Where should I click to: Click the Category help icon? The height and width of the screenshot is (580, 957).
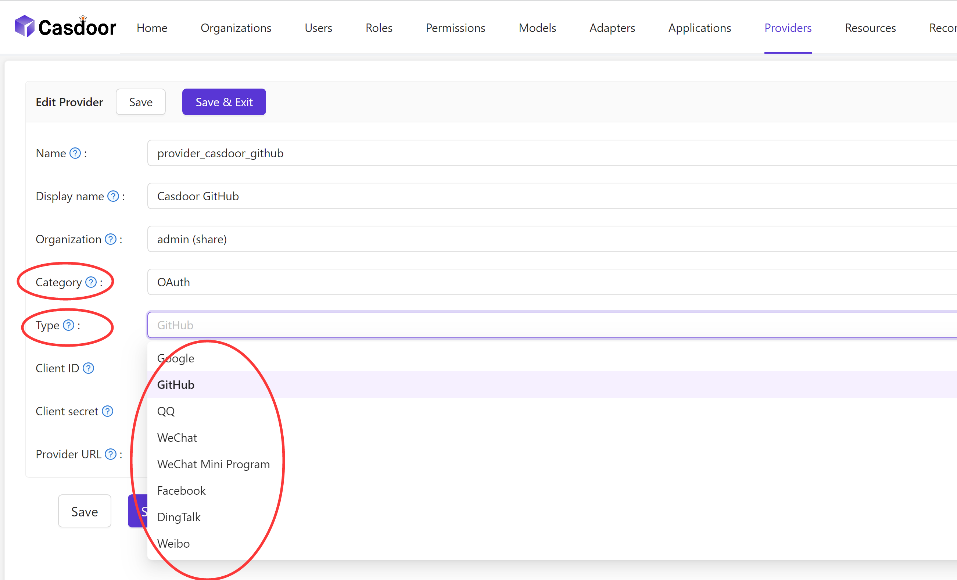tap(91, 282)
